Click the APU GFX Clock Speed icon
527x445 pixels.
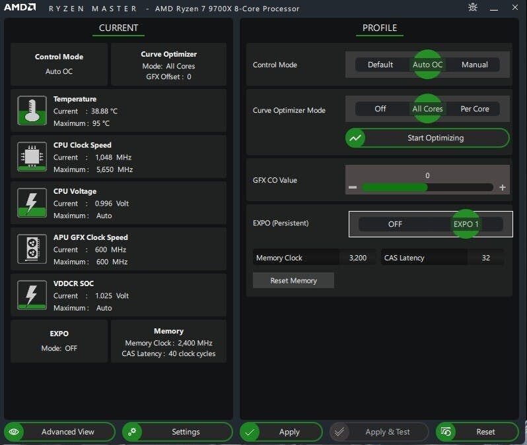coord(32,249)
